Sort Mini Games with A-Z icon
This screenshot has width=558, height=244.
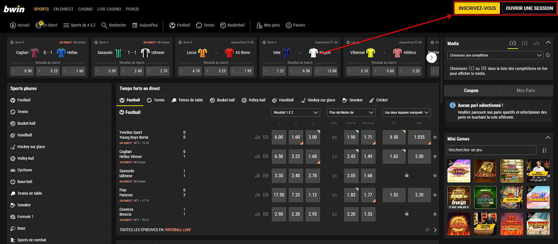pos(545,150)
